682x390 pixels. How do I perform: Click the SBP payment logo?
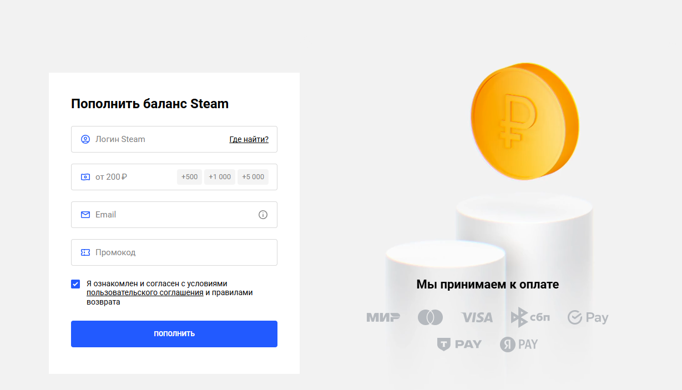tap(530, 317)
